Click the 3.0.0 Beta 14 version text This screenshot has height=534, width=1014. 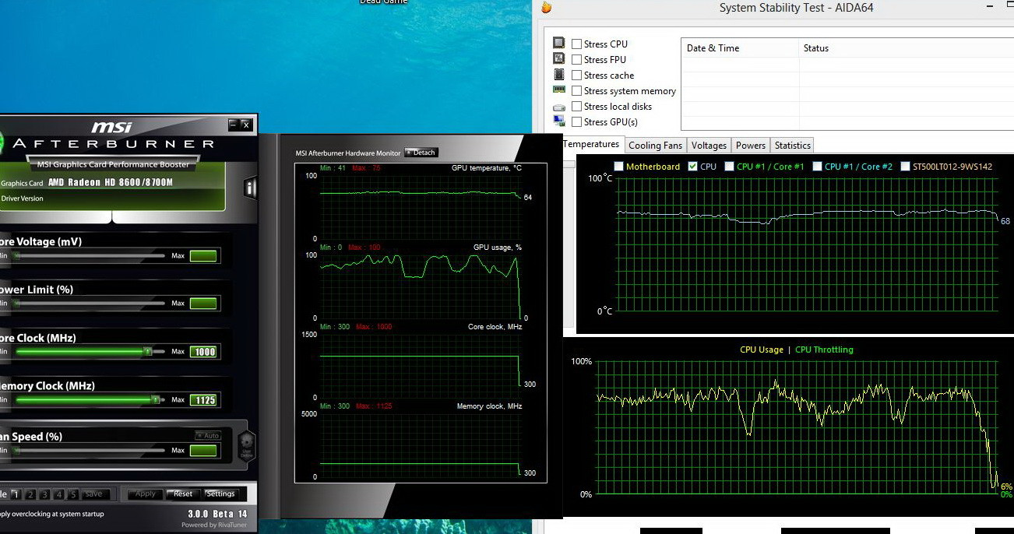(x=217, y=514)
